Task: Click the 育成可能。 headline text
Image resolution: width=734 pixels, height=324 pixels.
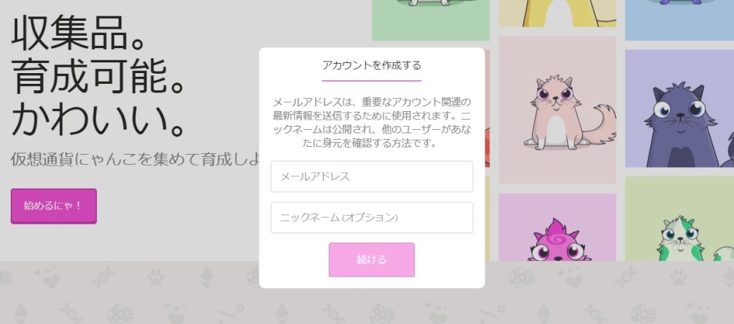Action: pyautogui.click(x=97, y=77)
